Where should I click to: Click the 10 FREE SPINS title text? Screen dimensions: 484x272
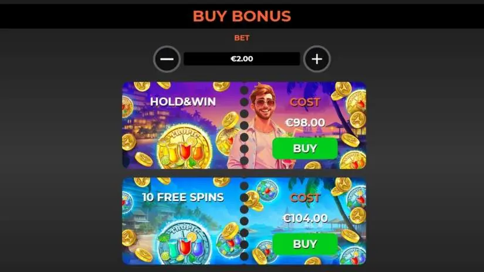coord(182,198)
